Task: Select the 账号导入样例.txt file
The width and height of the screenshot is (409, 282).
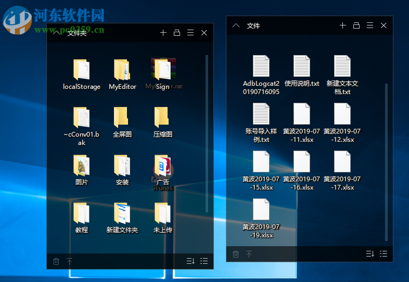Action: [x=261, y=123]
